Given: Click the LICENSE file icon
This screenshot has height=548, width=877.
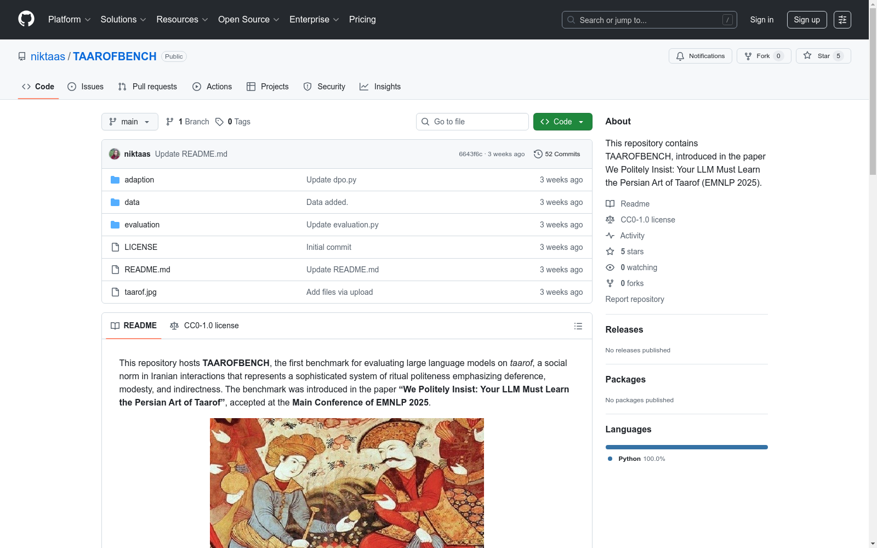Looking at the screenshot, I should pyautogui.click(x=115, y=247).
